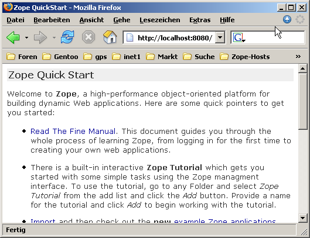Close the Firefox window
Image resolution: width=310 pixels, height=238 pixels.
pyautogui.click(x=302, y=8)
